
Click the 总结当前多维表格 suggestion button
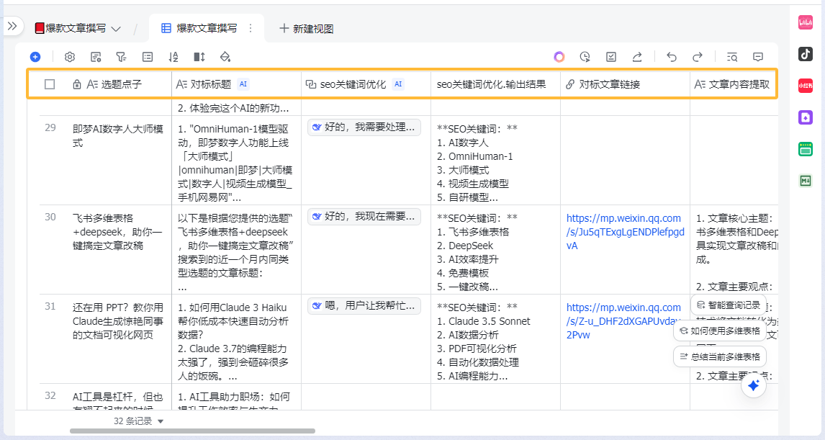(x=720, y=357)
